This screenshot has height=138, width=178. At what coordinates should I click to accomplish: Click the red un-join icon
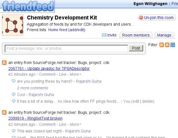[x=141, y=18]
